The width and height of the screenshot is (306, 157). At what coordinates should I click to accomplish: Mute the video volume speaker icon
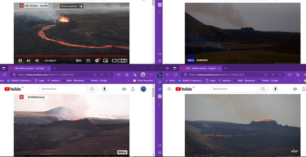[x=37, y=61]
